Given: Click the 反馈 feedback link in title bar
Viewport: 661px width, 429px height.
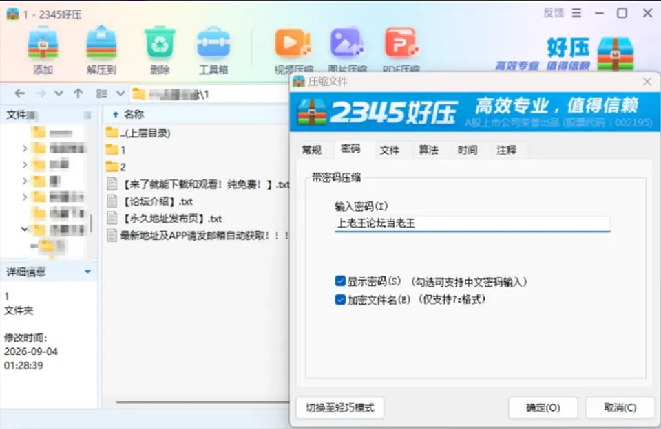Looking at the screenshot, I should (553, 13).
